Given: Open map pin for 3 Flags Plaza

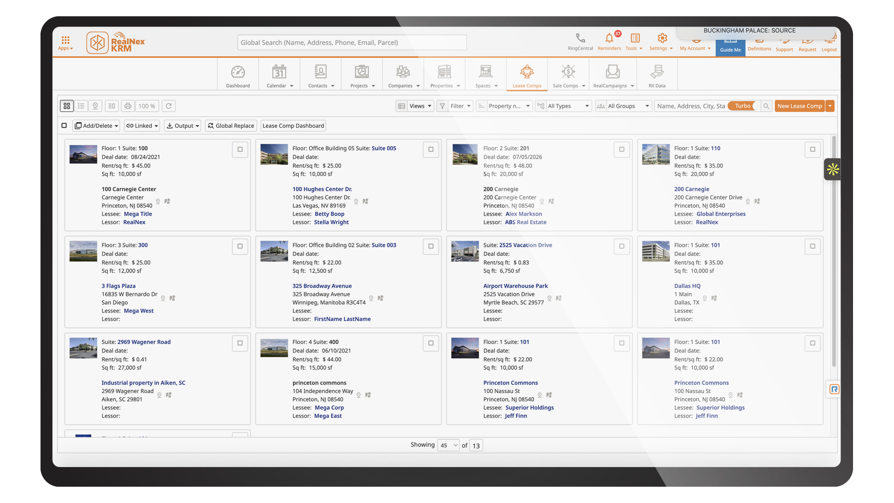Looking at the screenshot, I should tap(163, 298).
